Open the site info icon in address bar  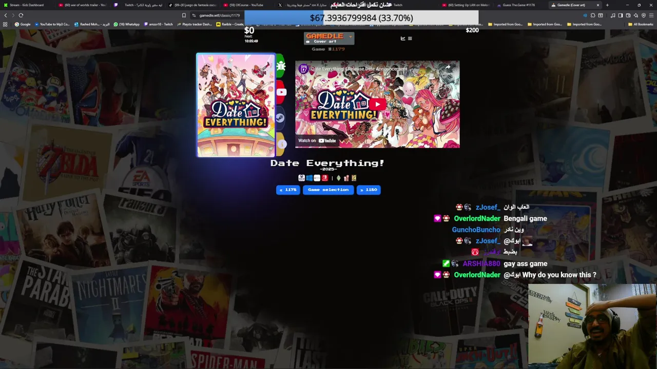point(194,15)
